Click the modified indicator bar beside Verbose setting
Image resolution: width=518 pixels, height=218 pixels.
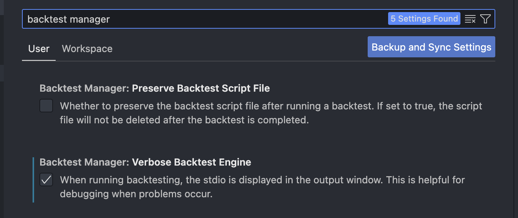tap(33, 180)
